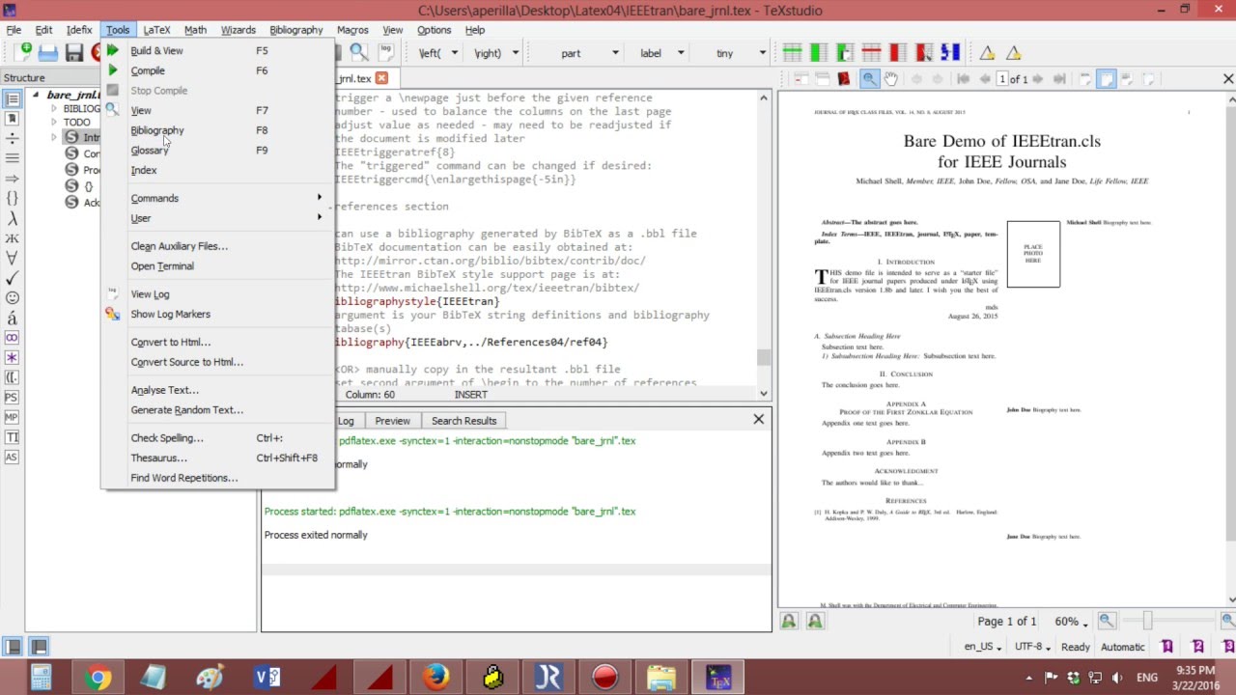1236x695 pixels.
Task: Choose Open Terminal in the Tools menu
Action: 218,266
